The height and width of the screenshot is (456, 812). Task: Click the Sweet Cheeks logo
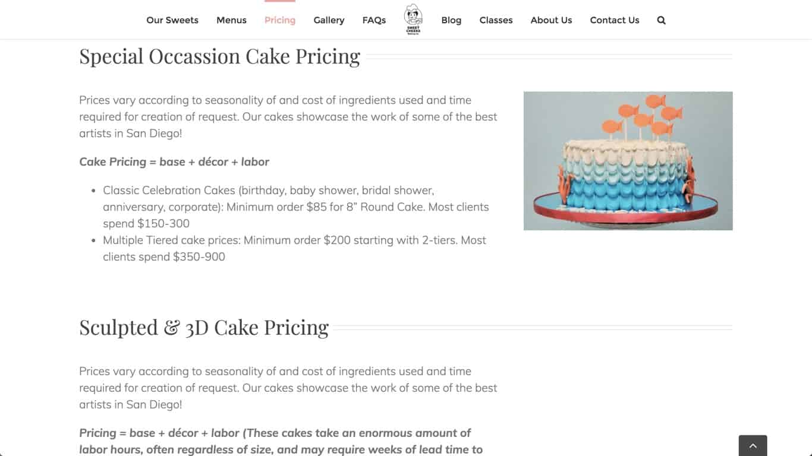tap(413, 20)
